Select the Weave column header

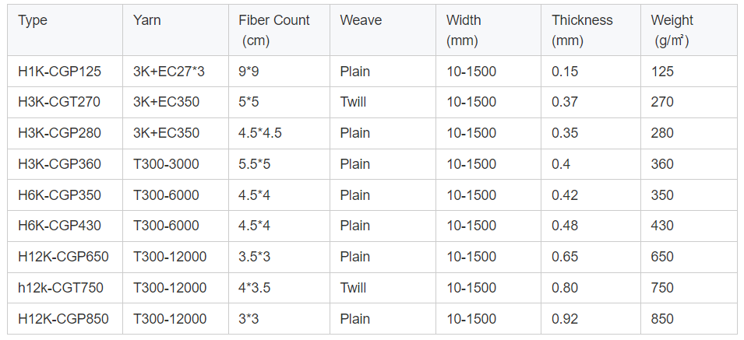[x=361, y=20]
